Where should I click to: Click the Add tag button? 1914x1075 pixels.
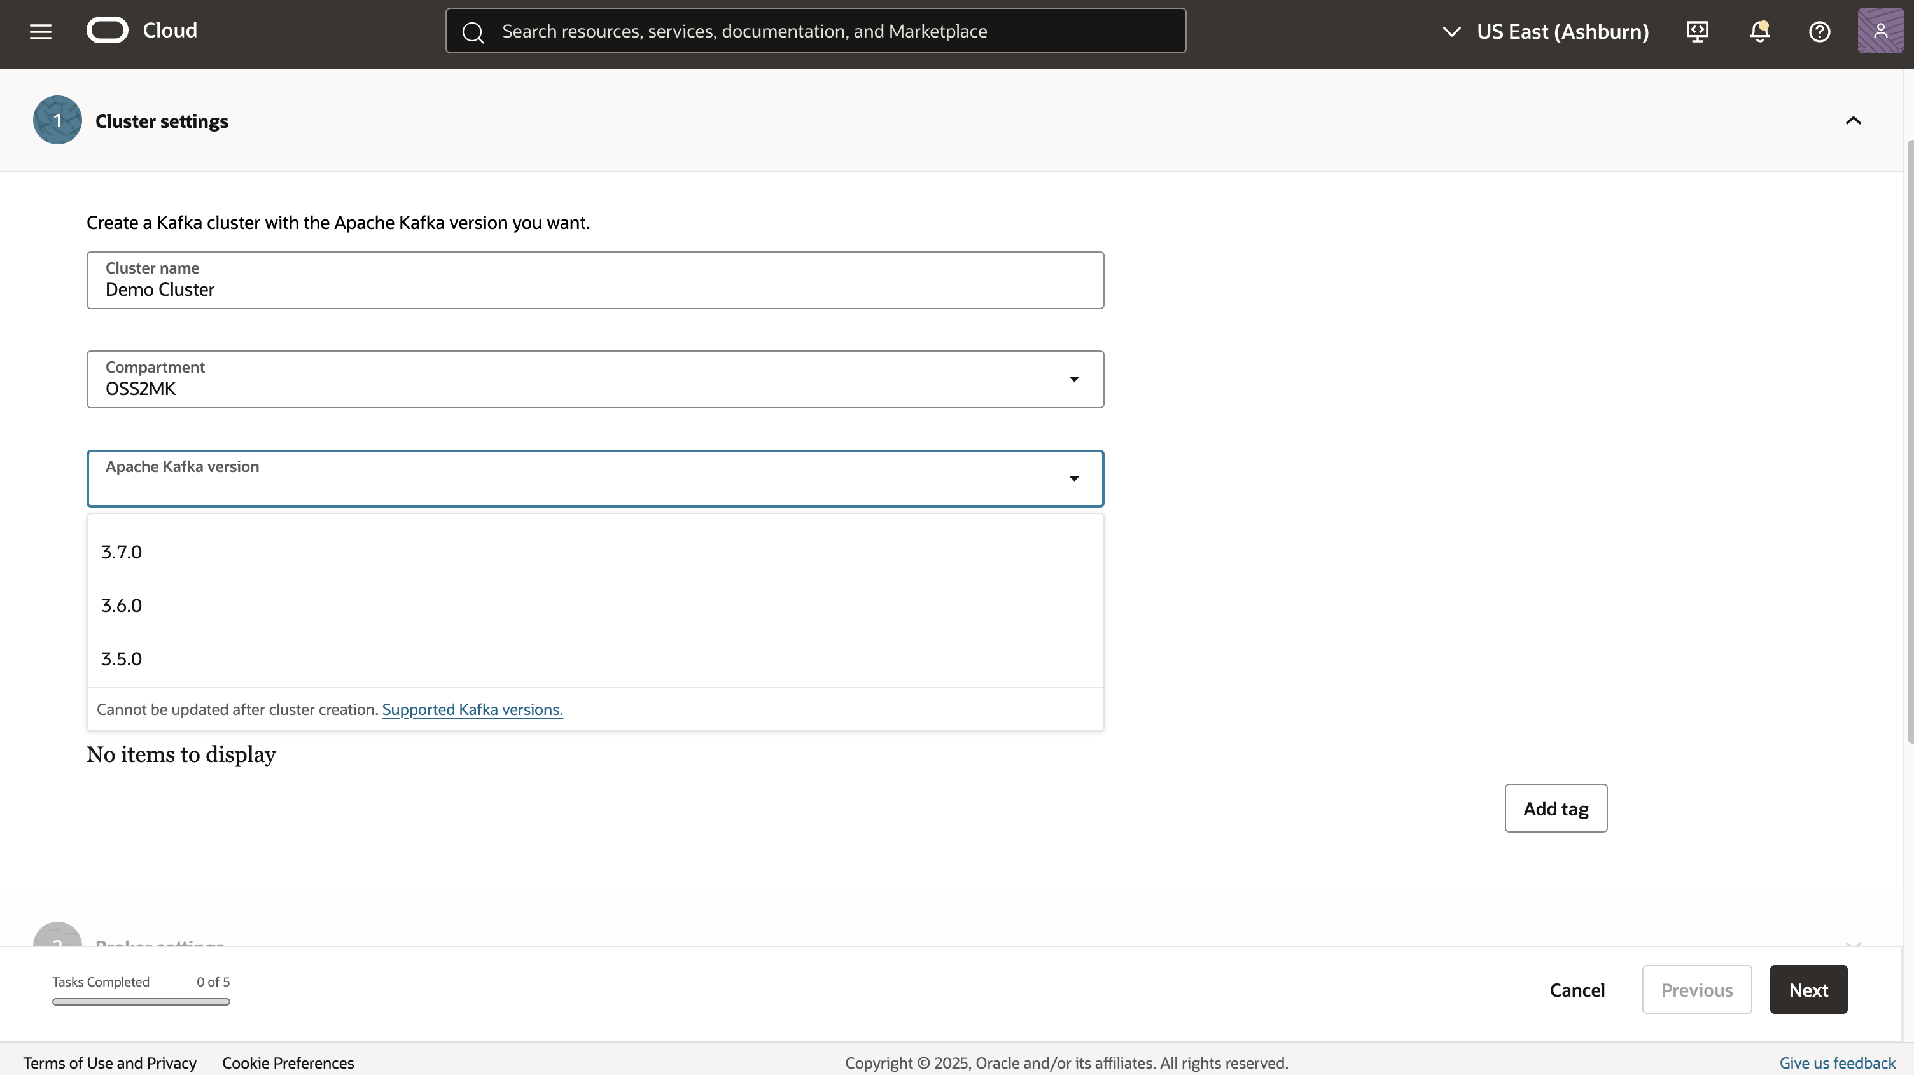[x=1555, y=808]
